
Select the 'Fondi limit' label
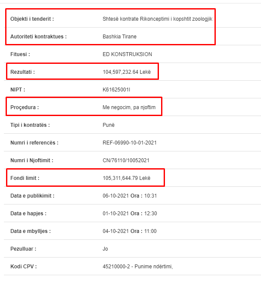point(25,178)
